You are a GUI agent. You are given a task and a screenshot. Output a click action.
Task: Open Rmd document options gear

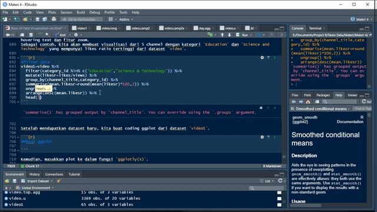coord(76,35)
